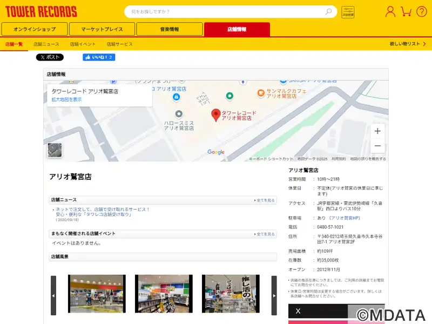Switch map to satellite view thumbnail
This screenshot has height=324, width=432.
pyautogui.click(x=55, y=150)
